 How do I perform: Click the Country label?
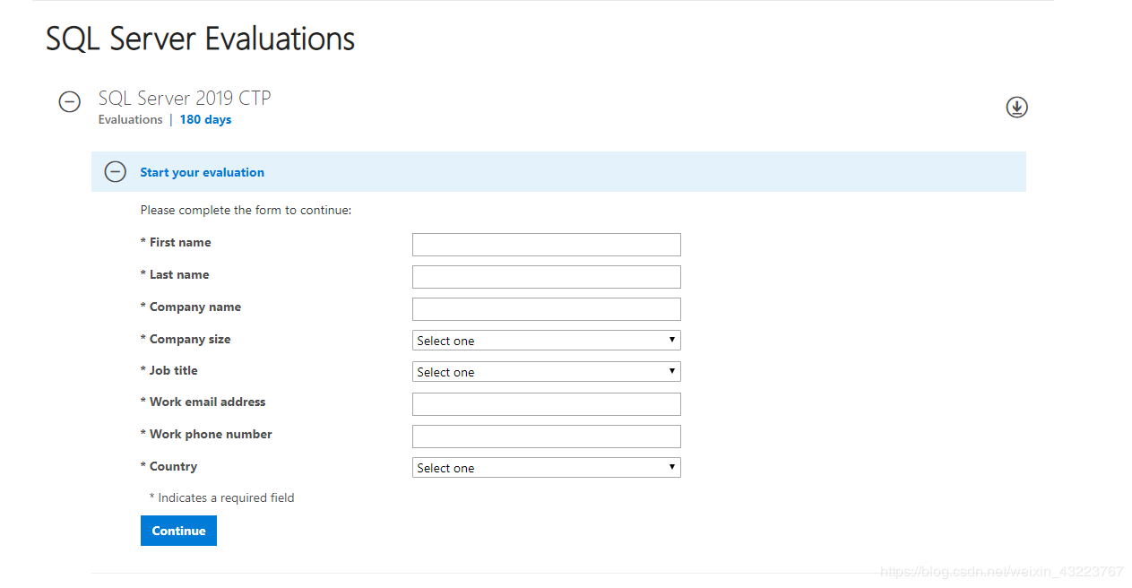[x=169, y=466]
